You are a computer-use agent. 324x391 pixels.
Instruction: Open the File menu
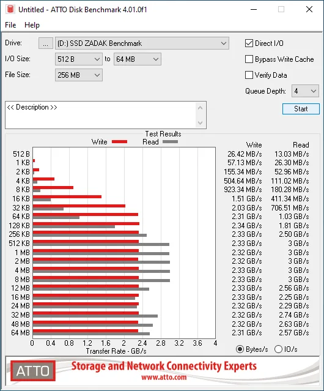point(10,25)
